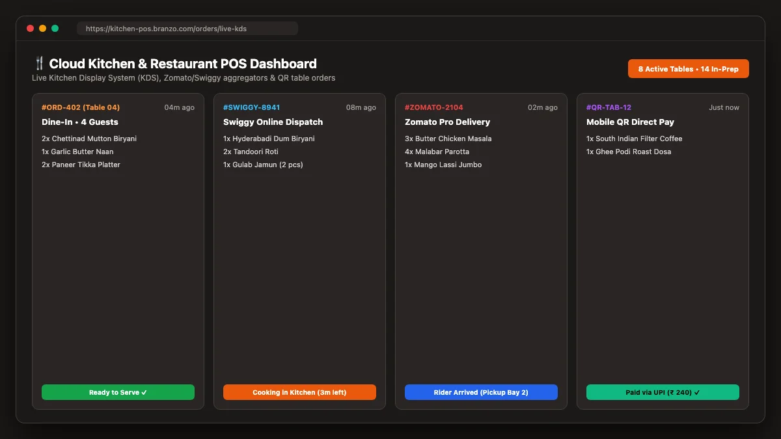
Task: Click the 08m ago timestamp
Action: click(x=361, y=107)
